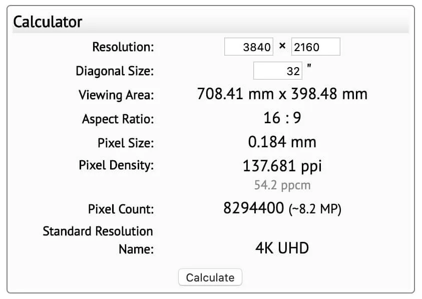The image size is (422, 299).
Task: Click the Calculate button
Action: pos(210,277)
